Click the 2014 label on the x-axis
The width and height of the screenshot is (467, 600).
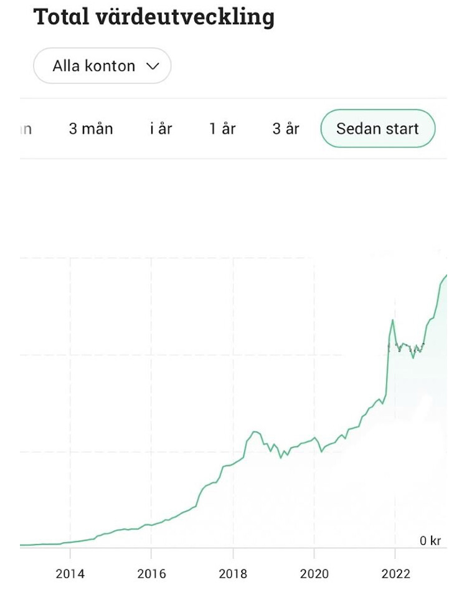[x=70, y=574]
